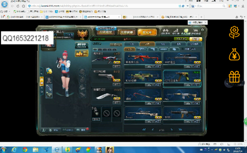The image size is (247, 153).
Task: Filter weapons by rifle icon
Action: tap(141, 49)
